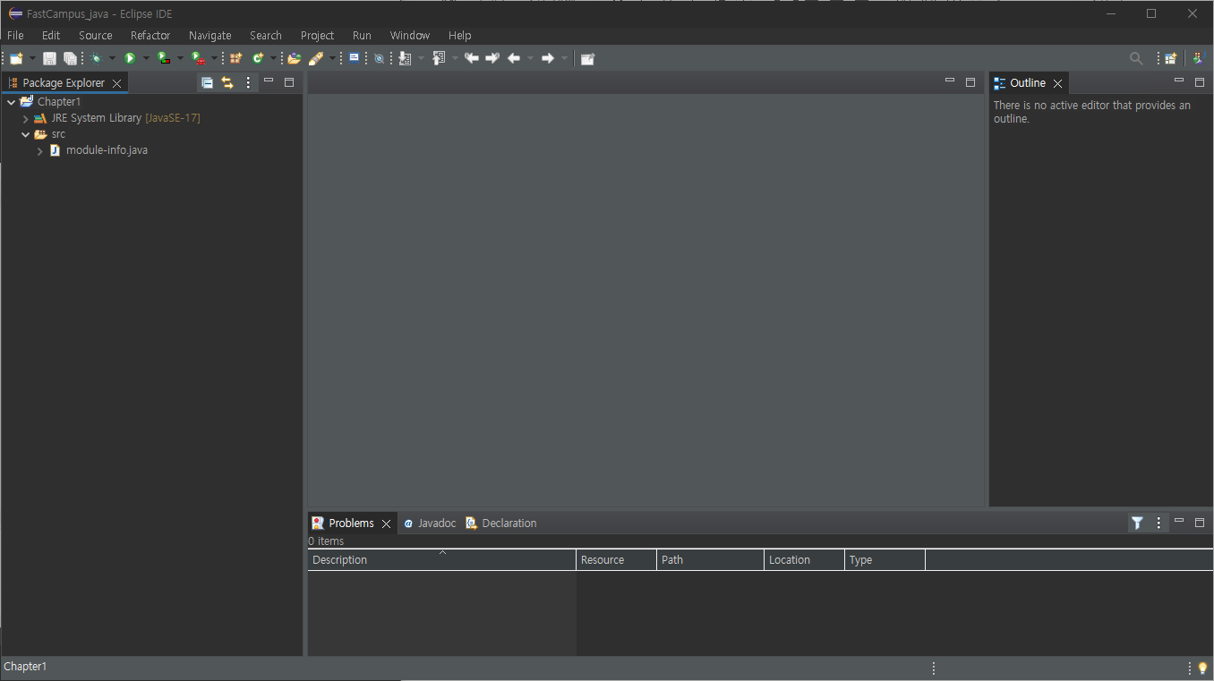Viewport: 1214px width, 681px height.
Task: Click the New Java Package icon
Action: (x=235, y=58)
